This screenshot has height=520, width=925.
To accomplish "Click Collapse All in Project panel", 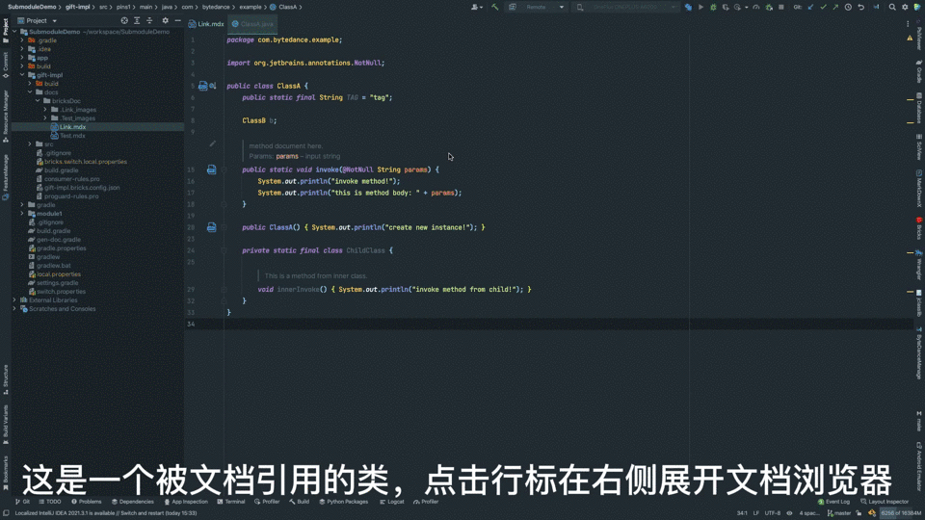I will (149, 20).
